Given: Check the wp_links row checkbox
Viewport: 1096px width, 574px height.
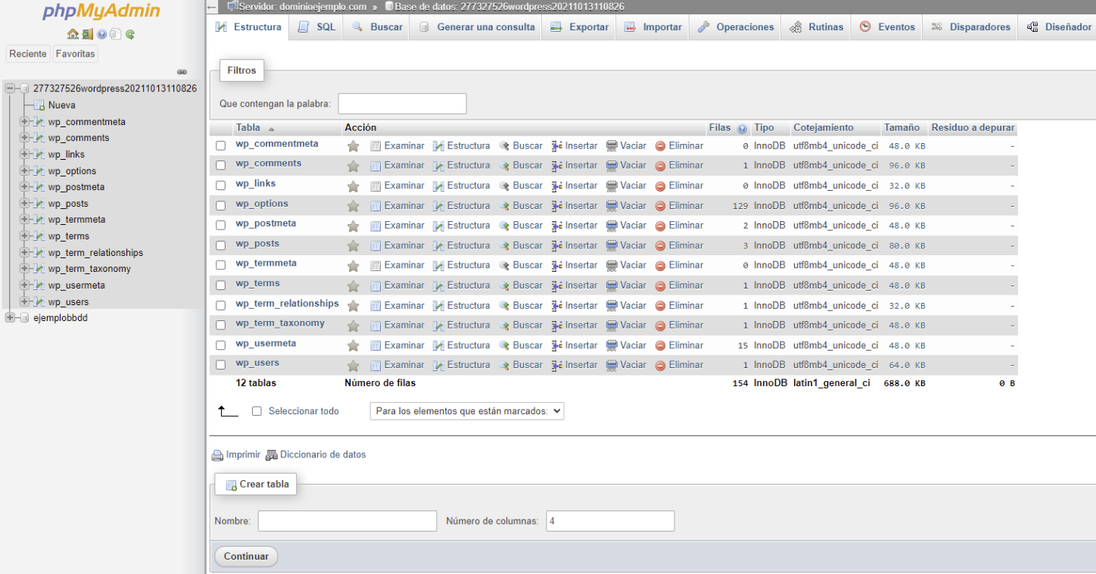Looking at the screenshot, I should 221,186.
